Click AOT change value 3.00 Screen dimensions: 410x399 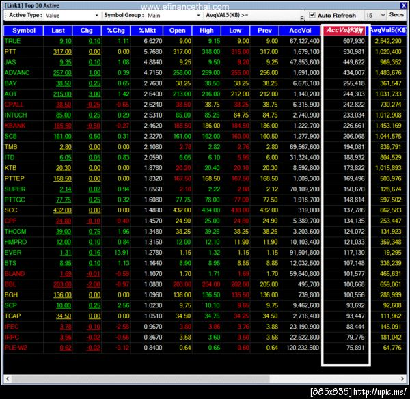[x=94, y=94]
